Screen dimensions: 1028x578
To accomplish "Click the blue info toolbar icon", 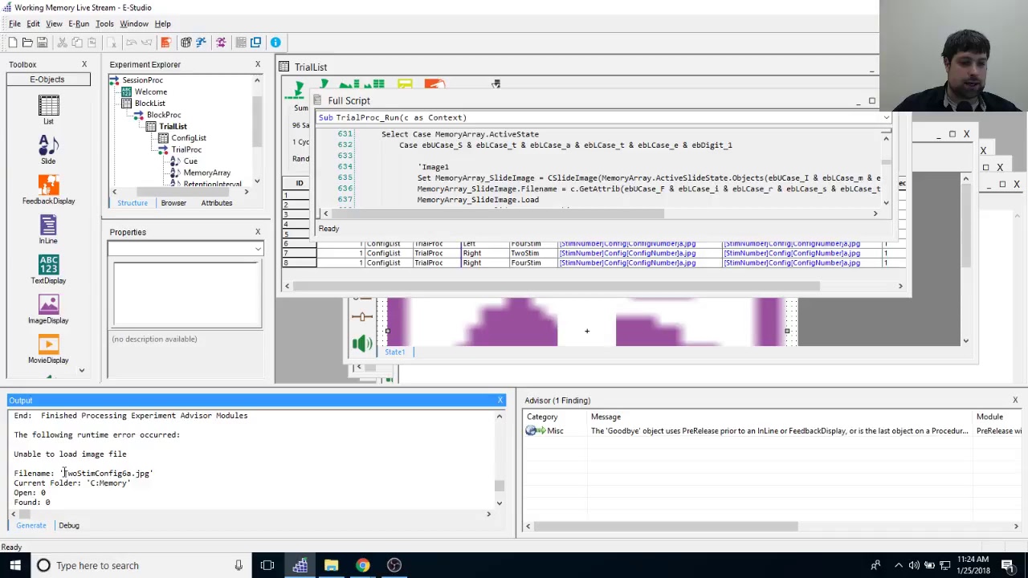I will (x=275, y=43).
